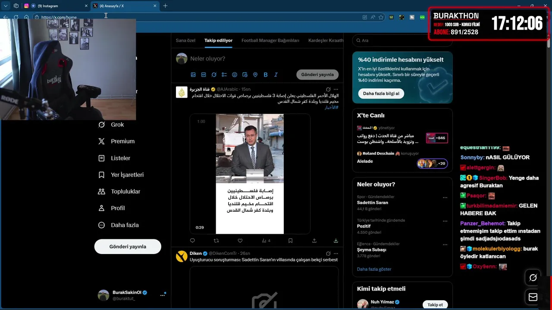Open more options on Diken post
The image size is (552, 310).
tap(336, 254)
